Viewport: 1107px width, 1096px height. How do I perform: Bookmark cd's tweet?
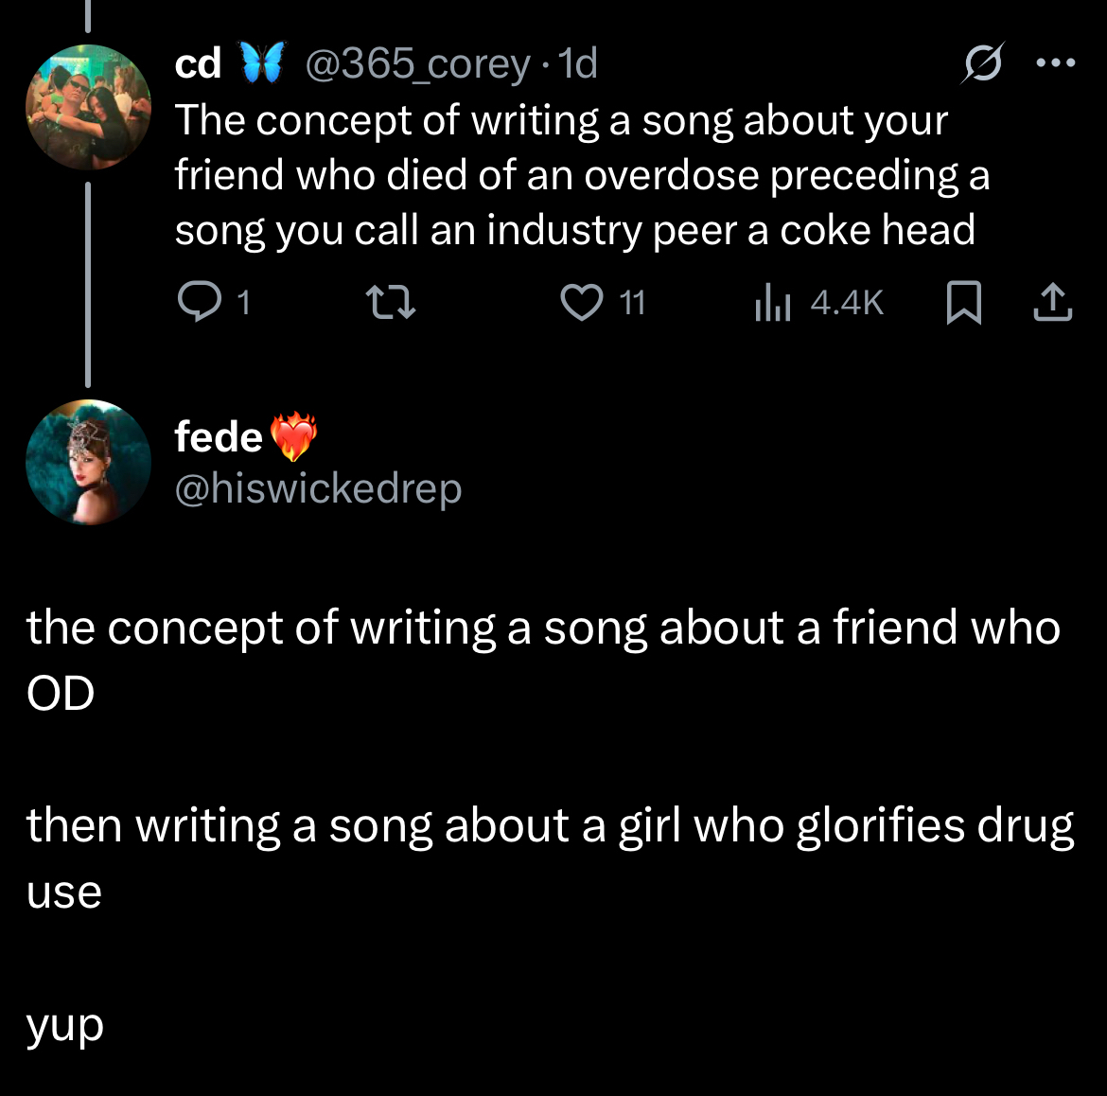coord(963,303)
